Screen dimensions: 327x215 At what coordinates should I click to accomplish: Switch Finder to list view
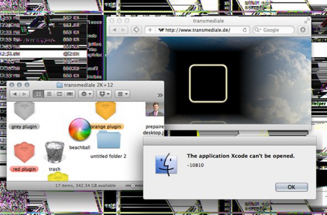click(49, 94)
